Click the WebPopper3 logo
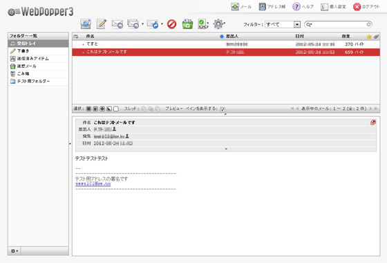 pyautogui.click(x=41, y=12)
